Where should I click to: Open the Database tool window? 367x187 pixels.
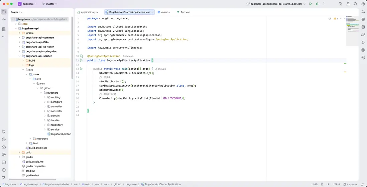tap(363, 27)
